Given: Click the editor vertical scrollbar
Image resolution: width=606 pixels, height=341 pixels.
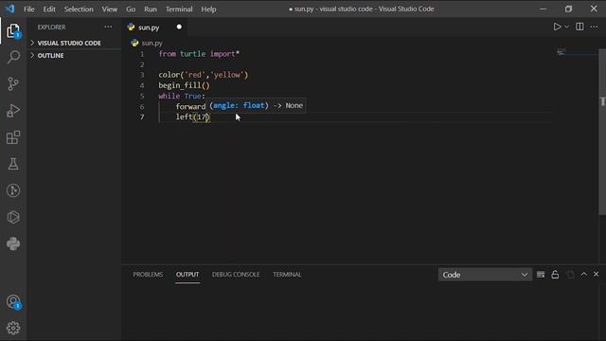Looking at the screenshot, I should coord(602,132).
